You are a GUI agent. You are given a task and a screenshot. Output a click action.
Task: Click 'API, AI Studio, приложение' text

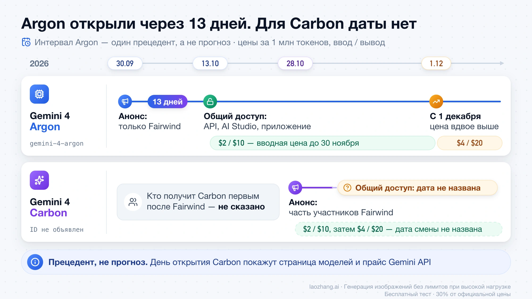(x=257, y=126)
